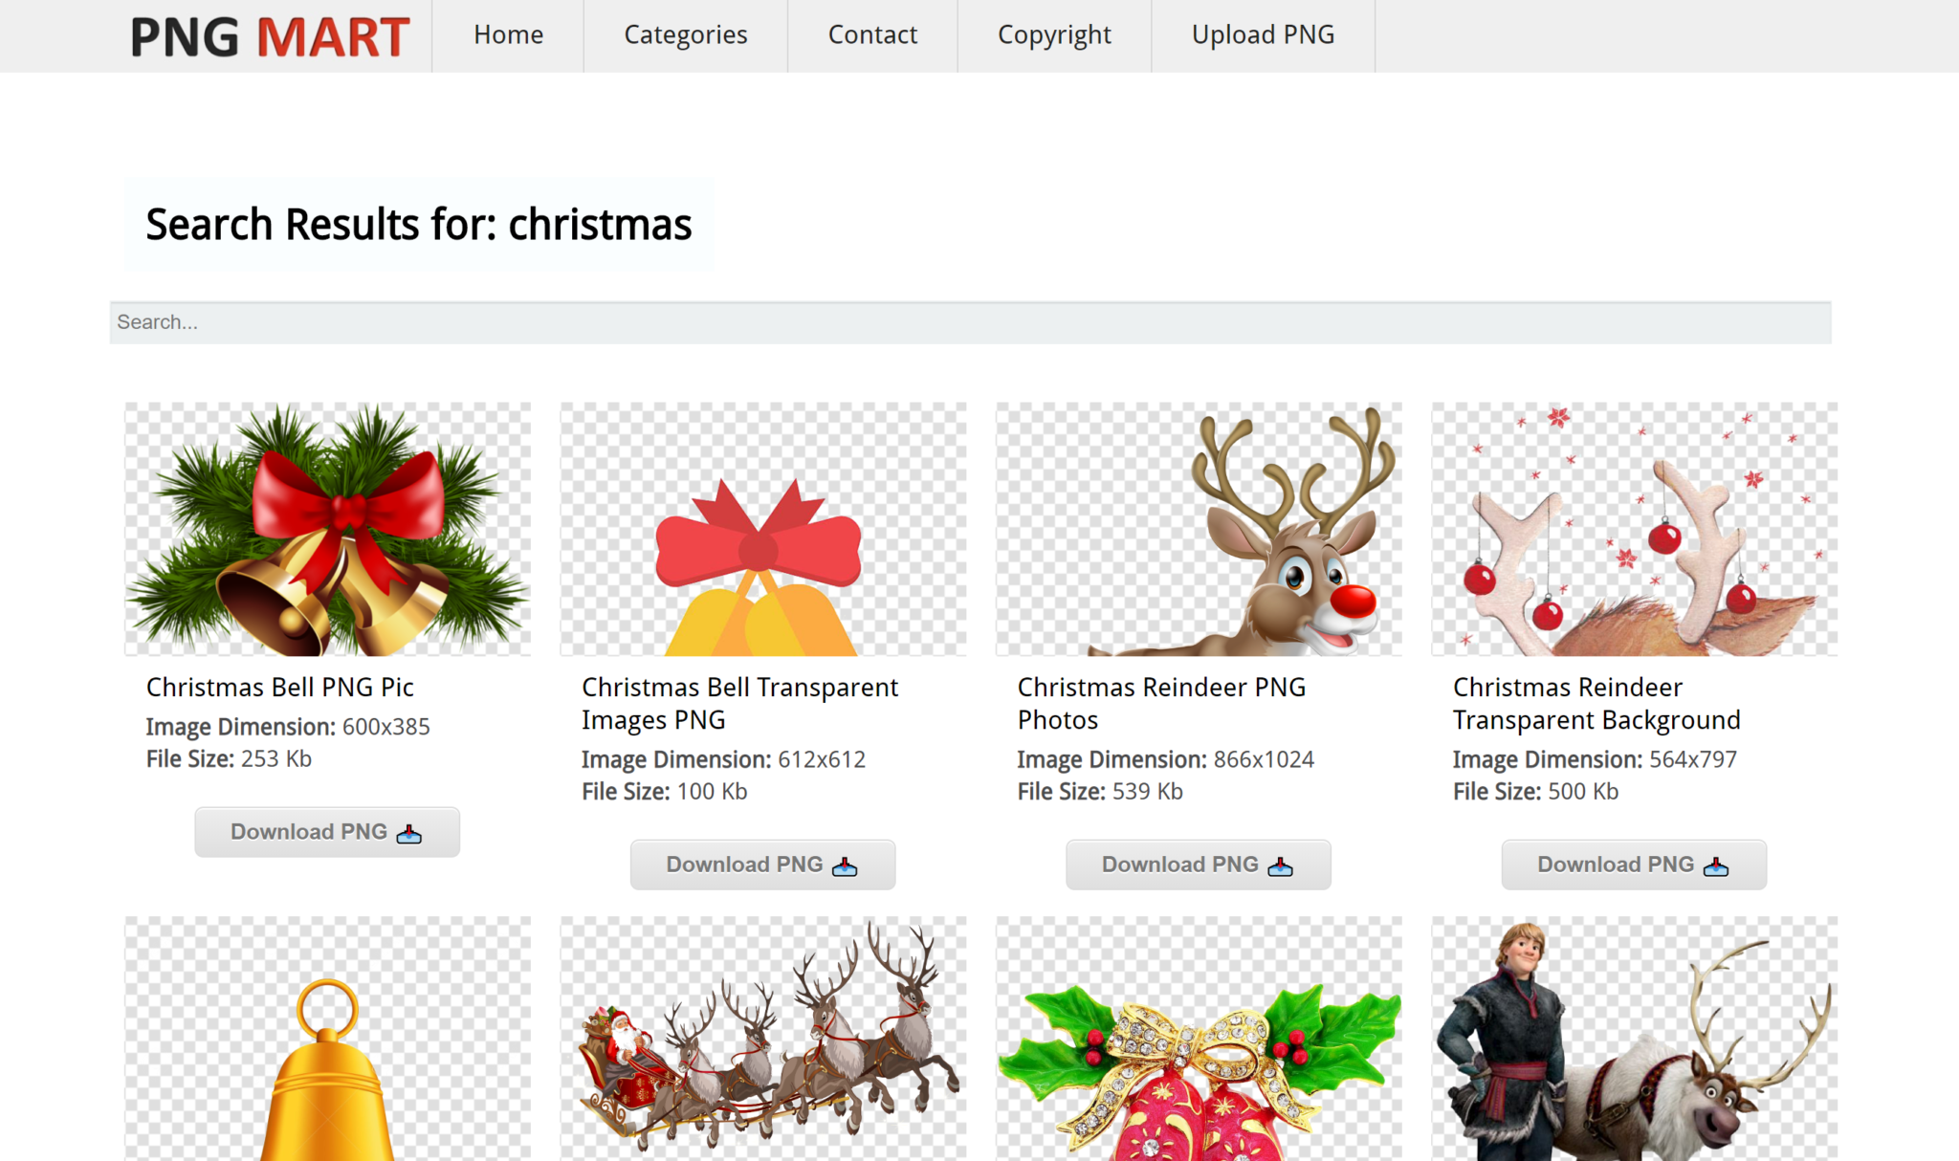Viewport: 1959px width, 1161px height.
Task: Click the Christmas Bell Transparent Images PNG title
Action: [x=739, y=704]
